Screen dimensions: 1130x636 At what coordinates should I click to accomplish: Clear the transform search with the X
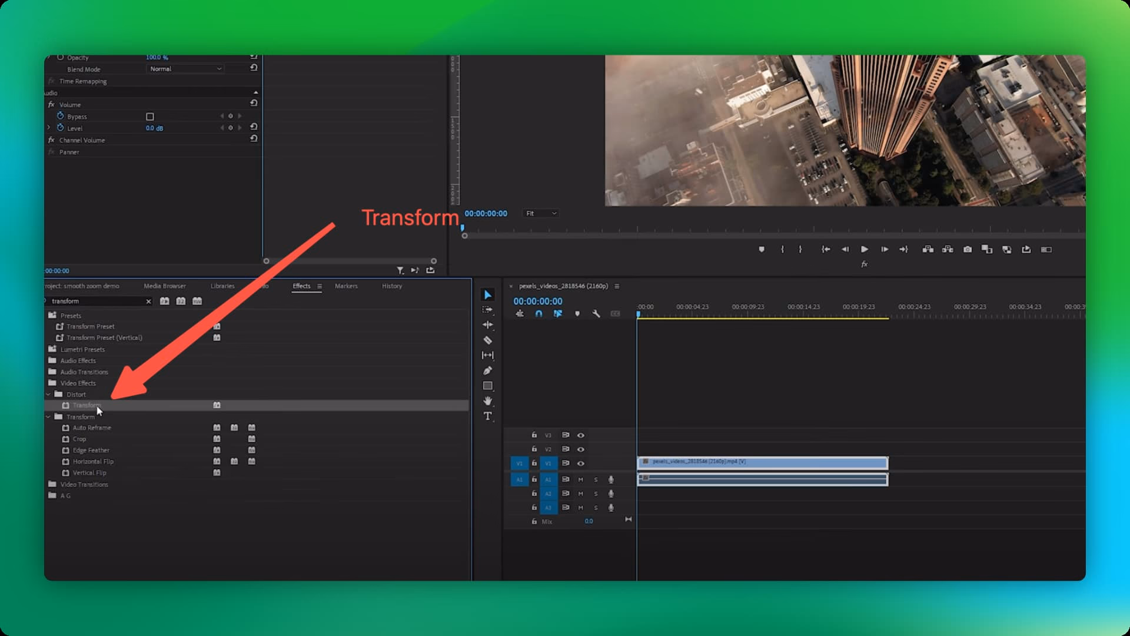tap(149, 301)
